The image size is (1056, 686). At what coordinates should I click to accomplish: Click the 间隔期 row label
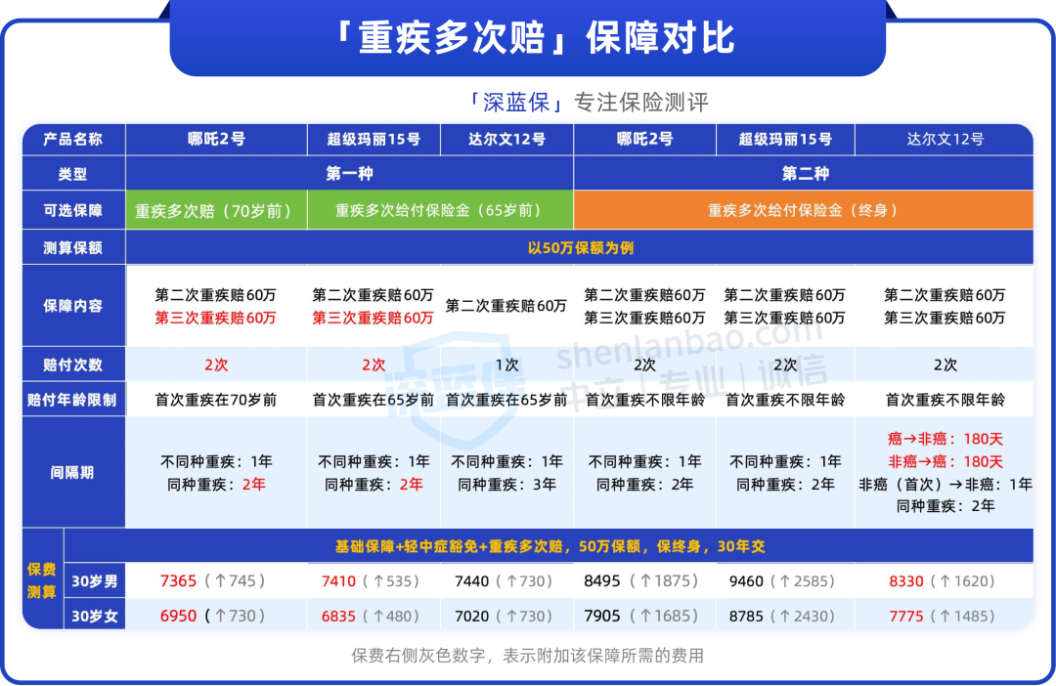[74, 471]
